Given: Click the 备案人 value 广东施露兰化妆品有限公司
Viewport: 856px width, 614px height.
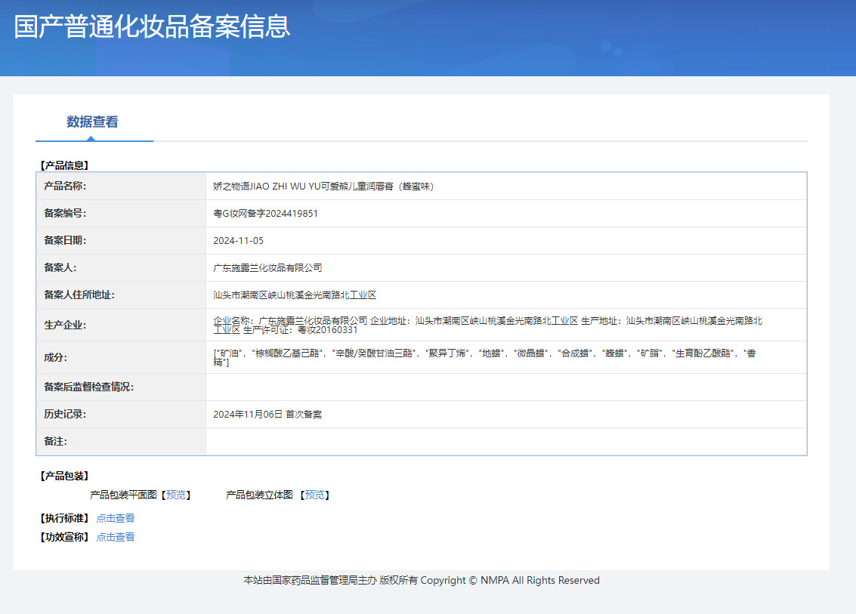Looking at the screenshot, I should (268, 267).
